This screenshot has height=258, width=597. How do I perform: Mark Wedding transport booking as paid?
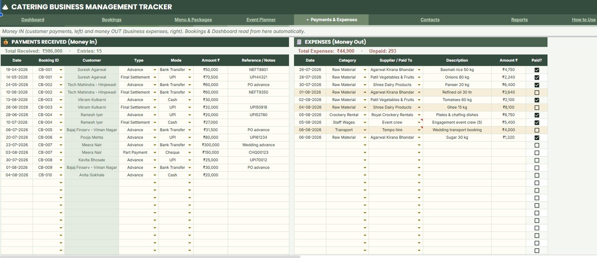pyautogui.click(x=537, y=130)
